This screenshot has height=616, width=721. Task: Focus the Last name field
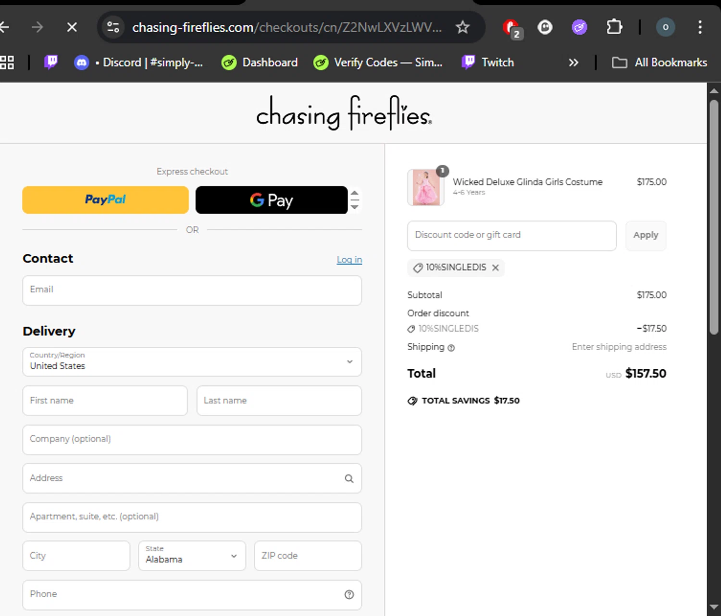click(x=279, y=401)
